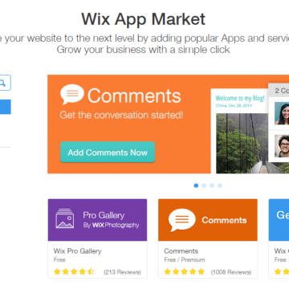
Task: View the 213 Reviews for Pro Gallery
Action: 122,272
